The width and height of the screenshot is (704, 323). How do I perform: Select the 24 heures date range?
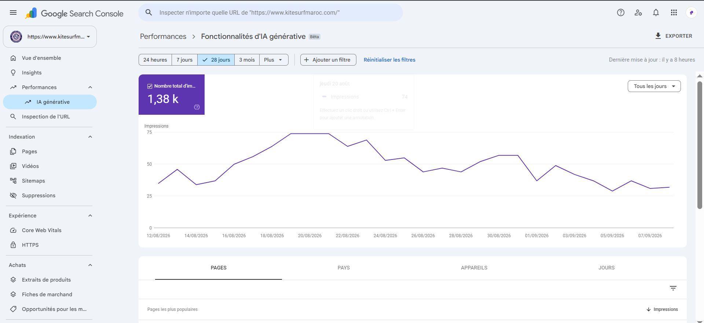[155, 60]
